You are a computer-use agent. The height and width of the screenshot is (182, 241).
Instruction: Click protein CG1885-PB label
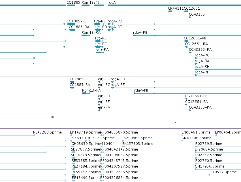[x=80, y=79]
